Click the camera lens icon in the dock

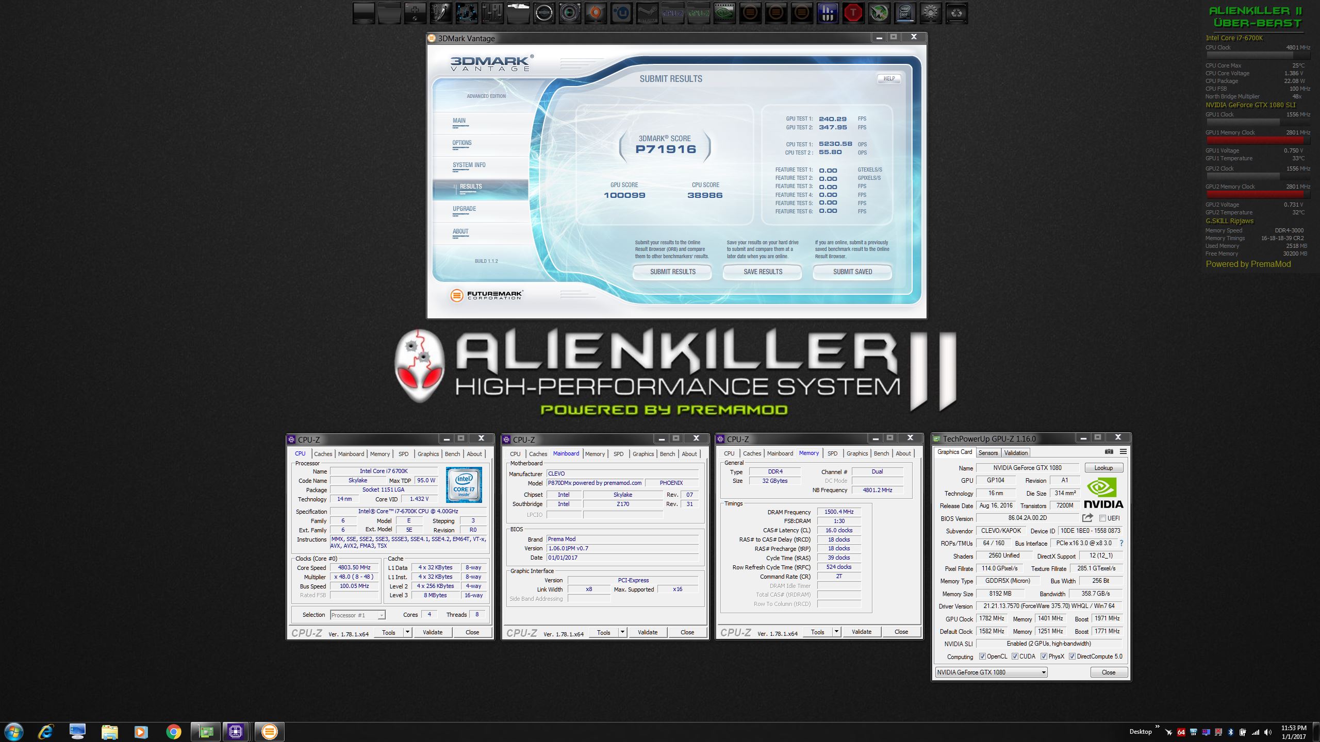[x=570, y=13]
